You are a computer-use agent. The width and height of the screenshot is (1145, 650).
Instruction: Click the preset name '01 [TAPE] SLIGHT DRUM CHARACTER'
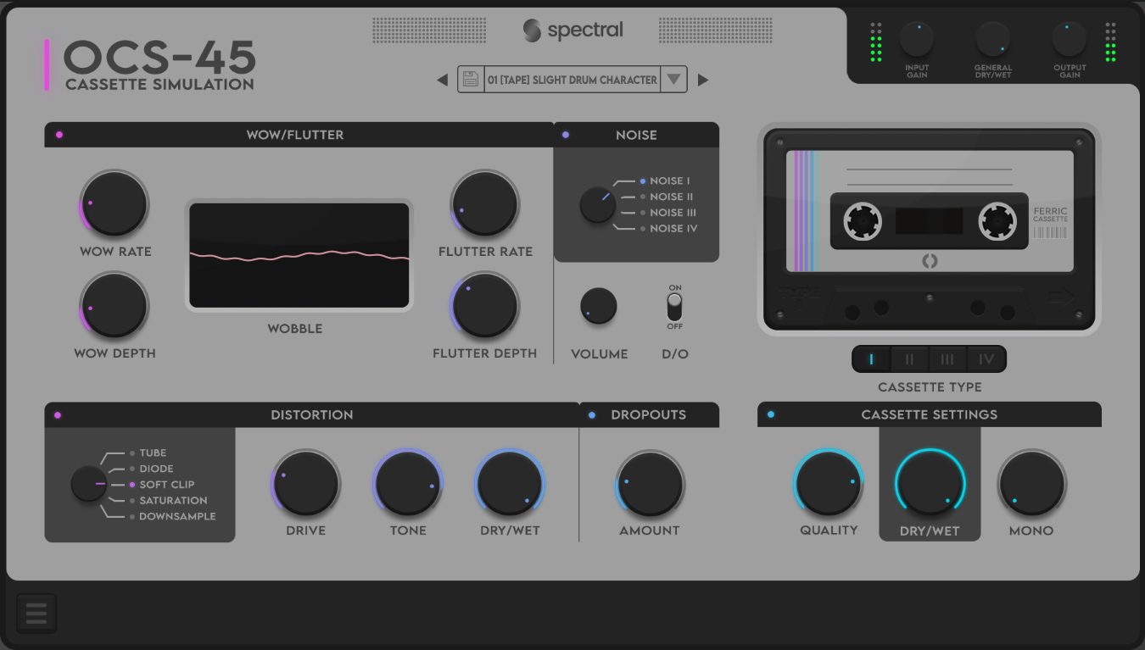(572, 80)
